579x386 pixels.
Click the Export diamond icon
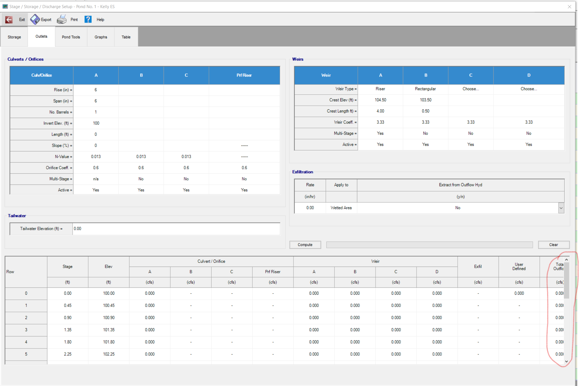35,19
